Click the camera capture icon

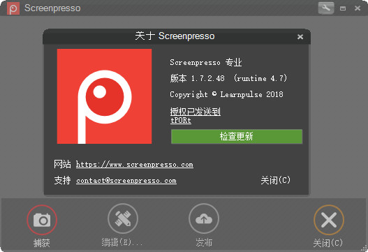pos(42,220)
